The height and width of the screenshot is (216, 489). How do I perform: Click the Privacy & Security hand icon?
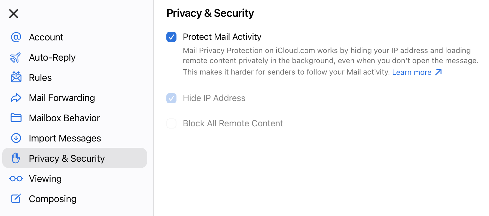[x=16, y=158]
